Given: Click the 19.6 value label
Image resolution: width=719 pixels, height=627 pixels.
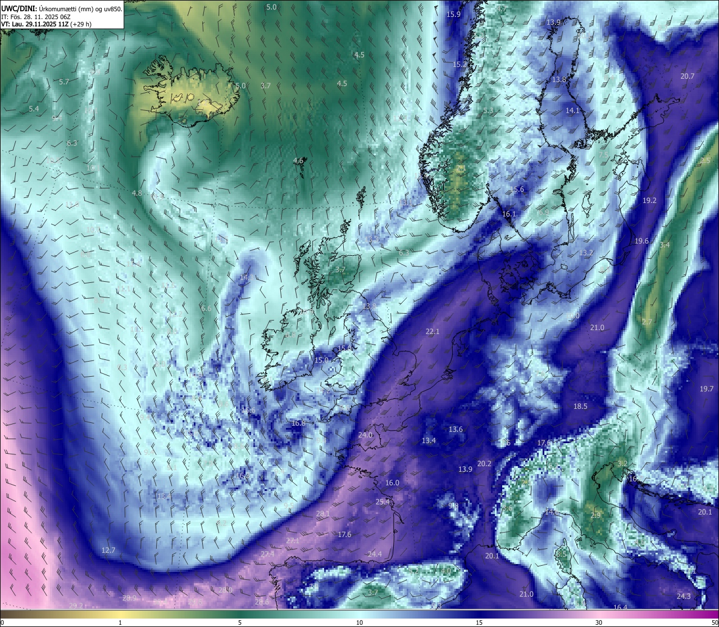Looking at the screenshot, I should coord(641,241).
